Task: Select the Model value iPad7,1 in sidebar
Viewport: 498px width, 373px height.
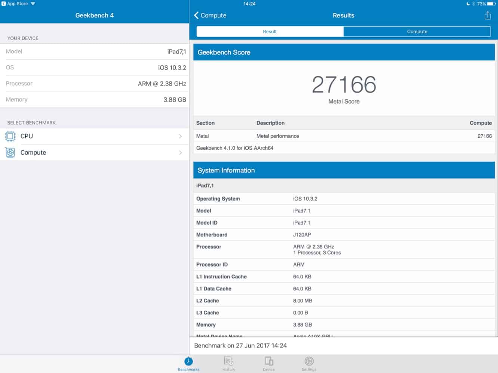Action: click(176, 52)
